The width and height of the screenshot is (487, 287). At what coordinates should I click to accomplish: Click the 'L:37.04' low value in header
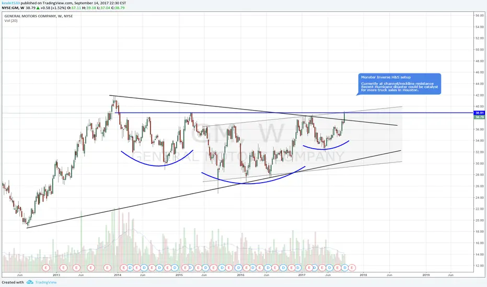104,8
